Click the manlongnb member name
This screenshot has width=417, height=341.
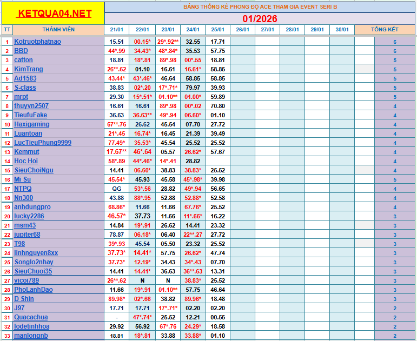point(31,336)
